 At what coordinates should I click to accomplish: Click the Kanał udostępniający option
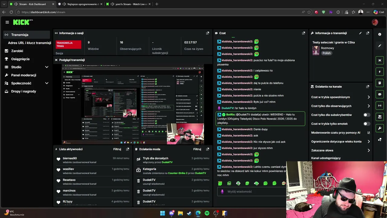[326, 158]
